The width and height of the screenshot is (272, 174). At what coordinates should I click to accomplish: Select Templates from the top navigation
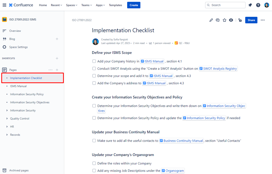115,5
